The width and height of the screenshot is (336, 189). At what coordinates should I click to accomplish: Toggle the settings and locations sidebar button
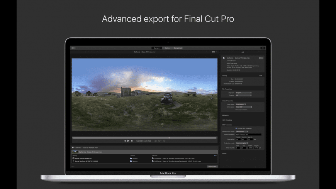coord(73,48)
